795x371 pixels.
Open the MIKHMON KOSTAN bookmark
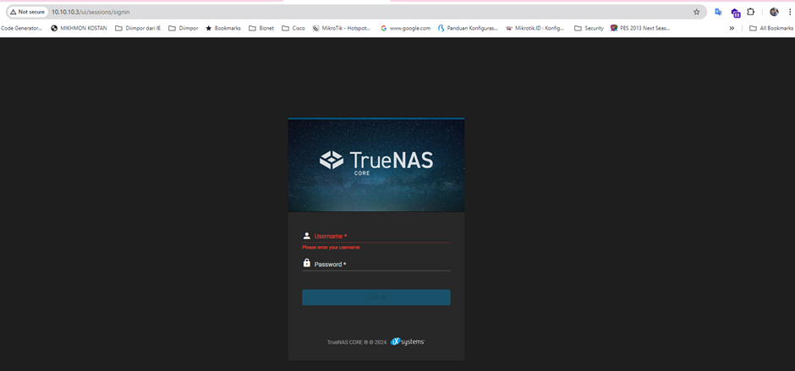pyautogui.click(x=79, y=28)
